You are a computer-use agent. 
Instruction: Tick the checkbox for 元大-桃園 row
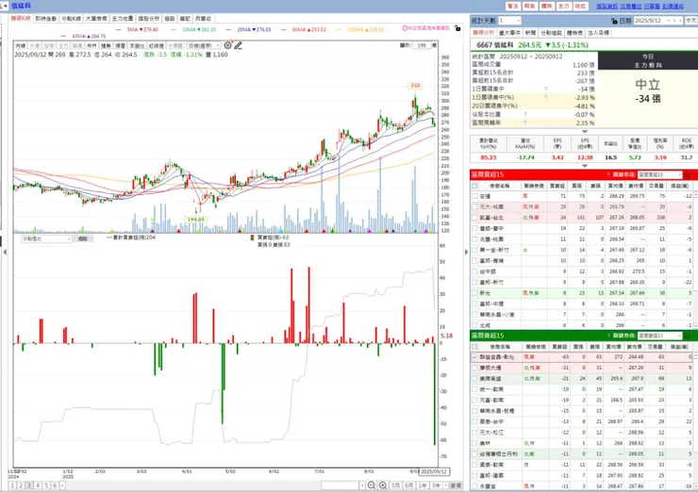click(474, 206)
